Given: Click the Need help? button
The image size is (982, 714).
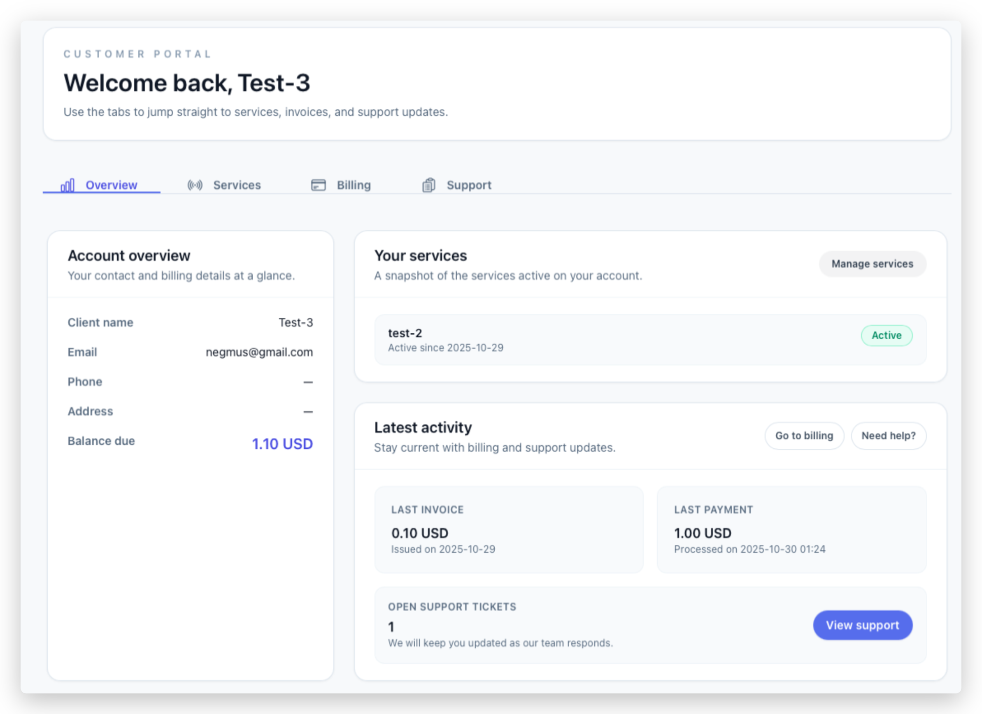Looking at the screenshot, I should click(889, 436).
